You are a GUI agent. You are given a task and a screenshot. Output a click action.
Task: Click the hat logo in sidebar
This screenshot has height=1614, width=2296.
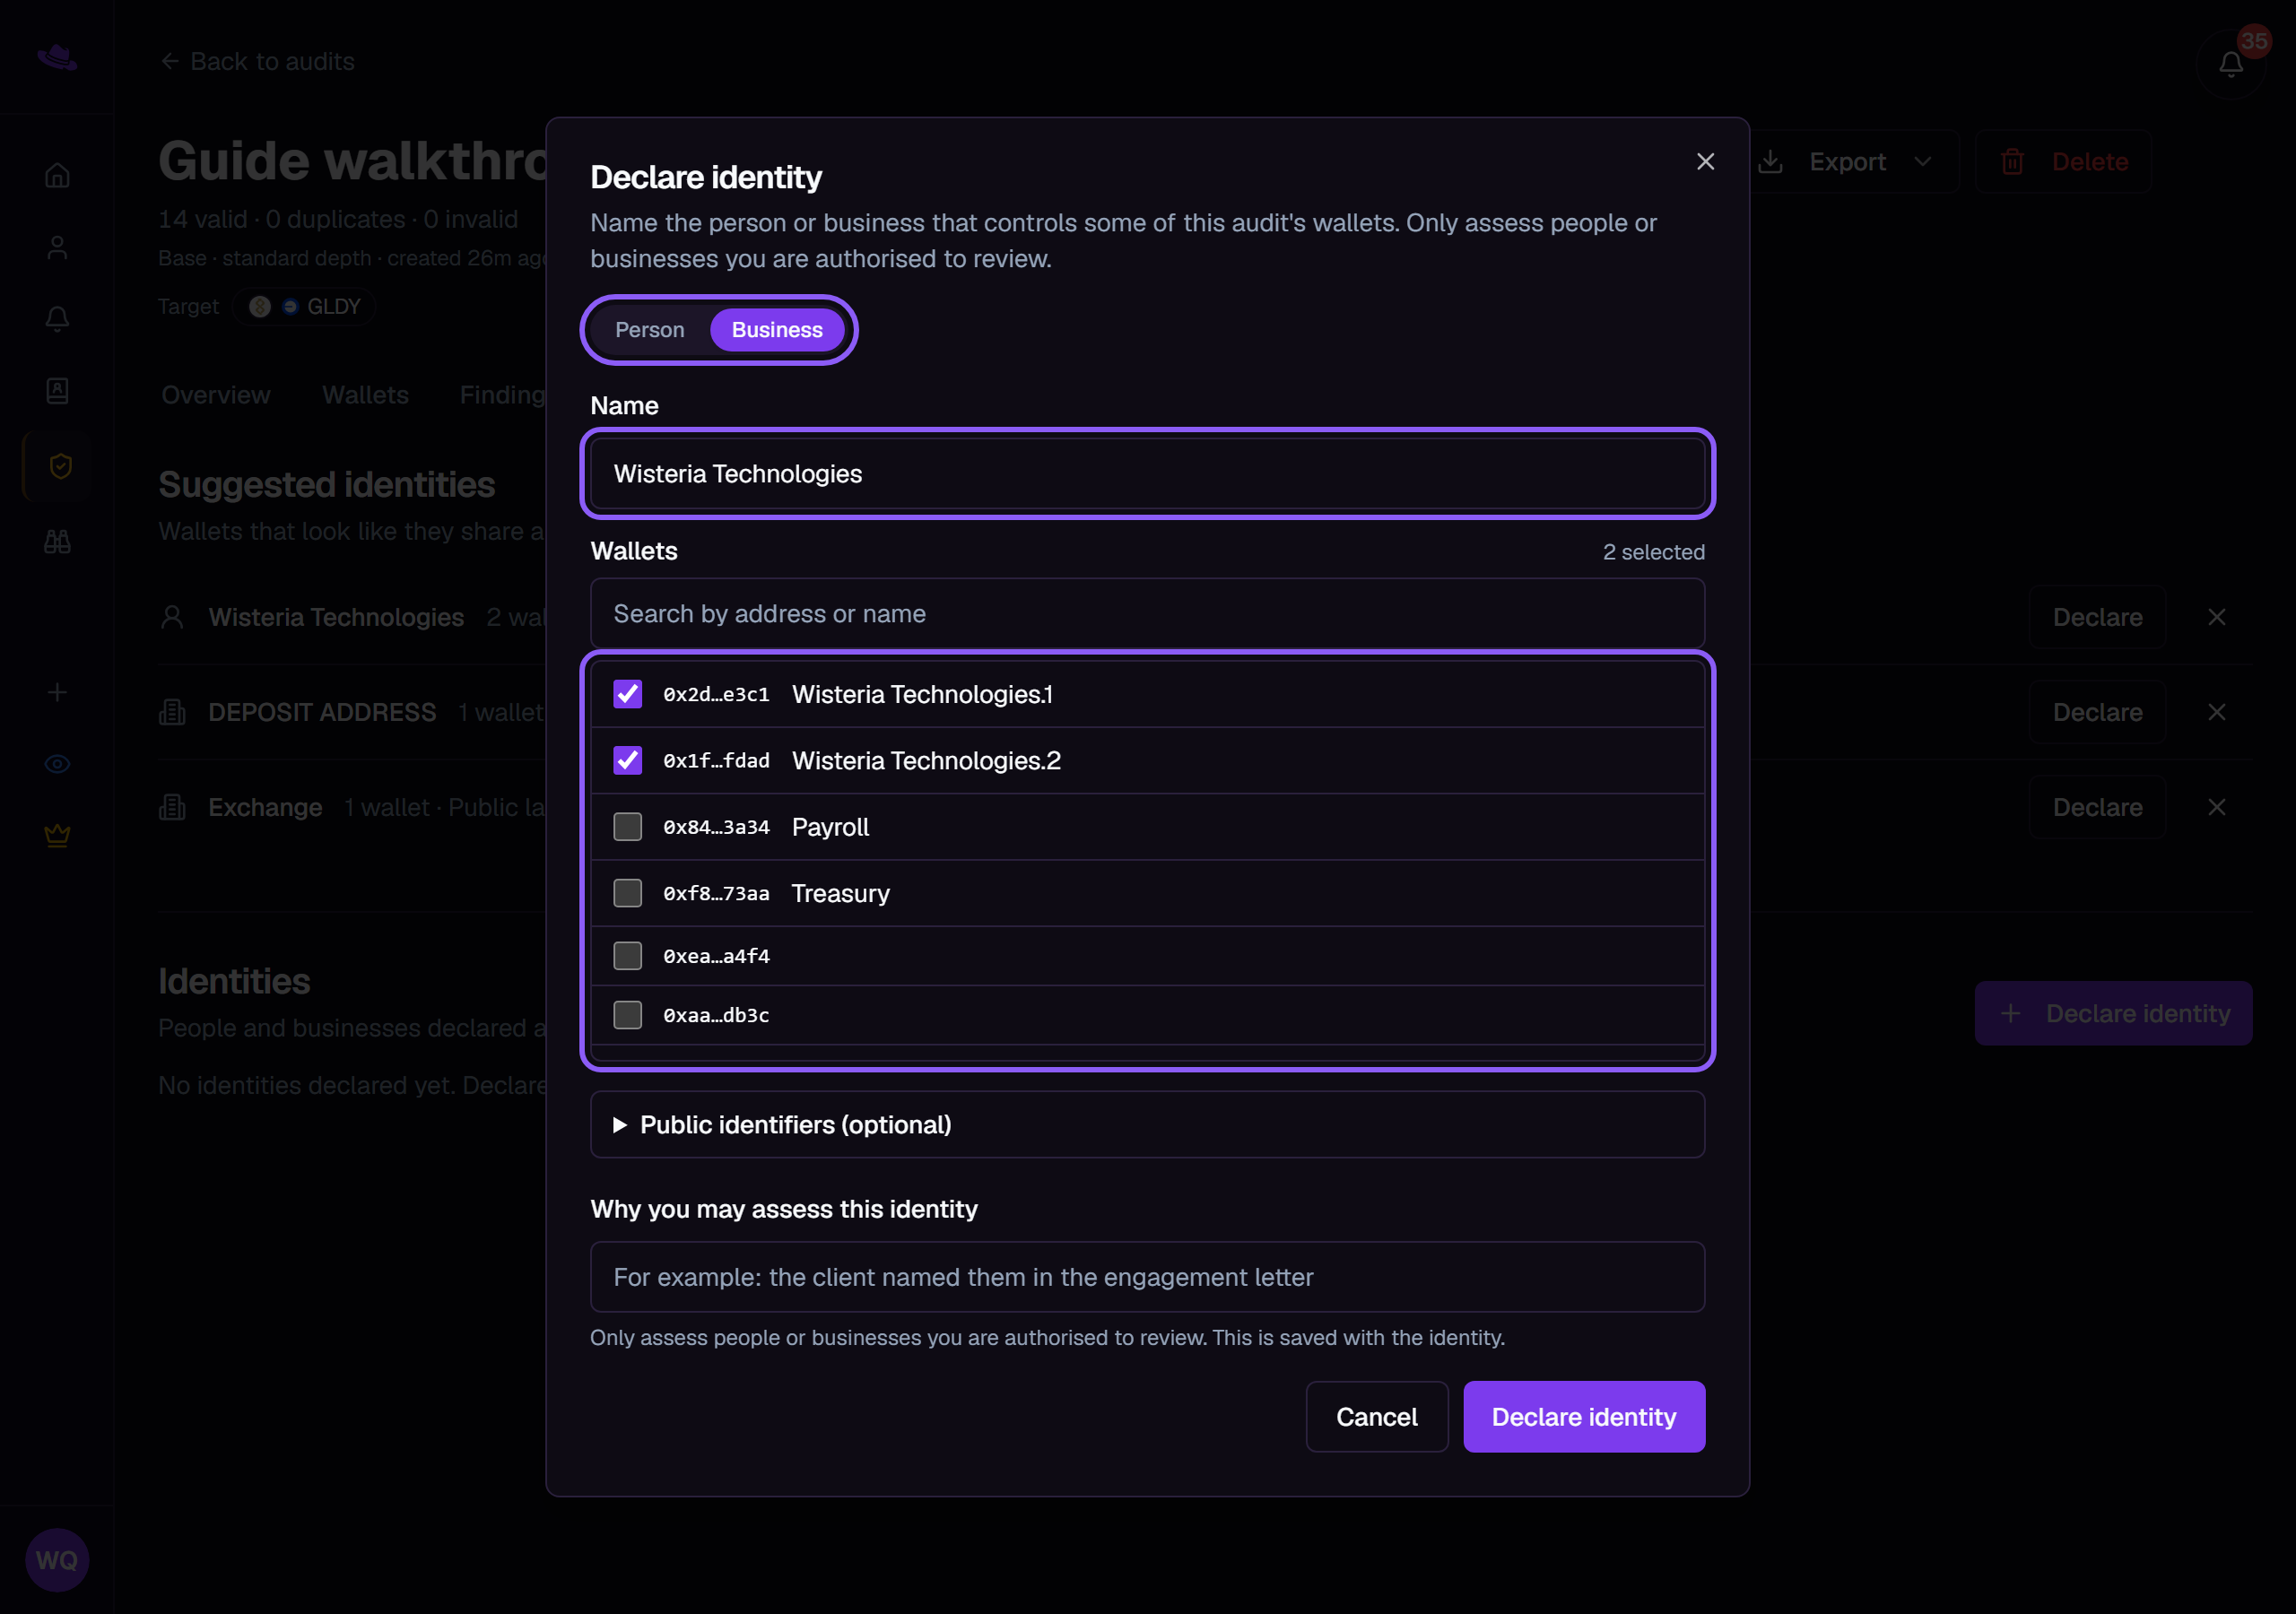click(x=57, y=57)
